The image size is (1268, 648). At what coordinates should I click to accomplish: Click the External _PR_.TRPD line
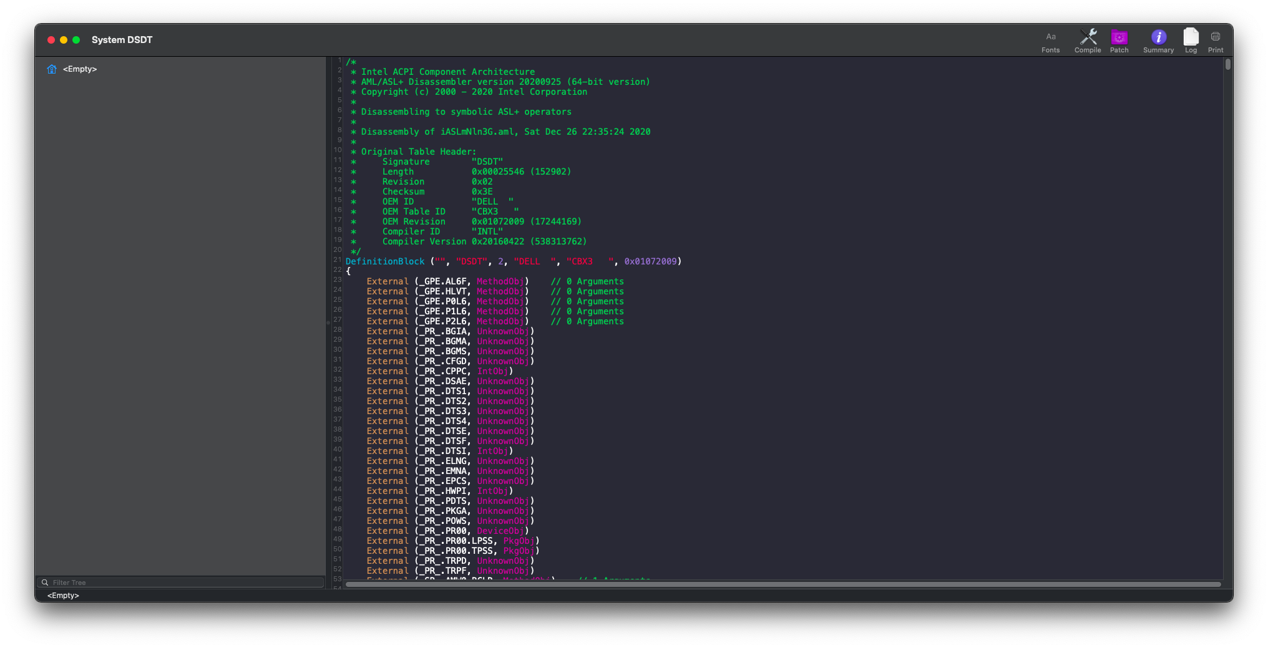(450, 561)
